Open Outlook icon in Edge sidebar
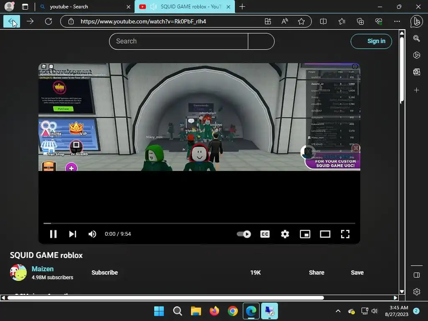 [x=417, y=72]
